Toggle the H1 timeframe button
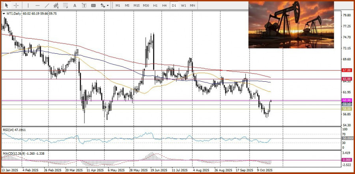Screen dimensions: 355x174 (x=155, y=6)
